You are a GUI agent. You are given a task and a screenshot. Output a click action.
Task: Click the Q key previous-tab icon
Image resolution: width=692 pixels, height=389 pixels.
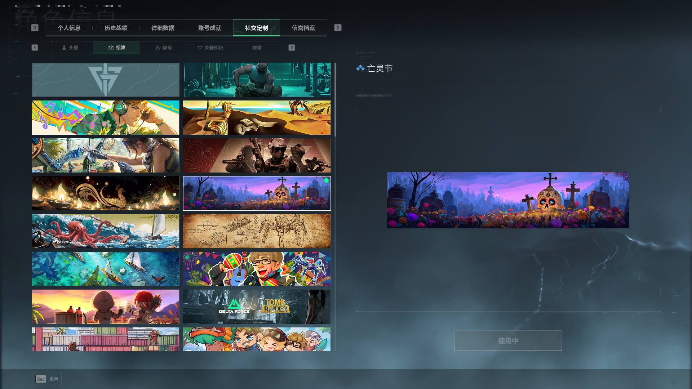click(x=35, y=28)
